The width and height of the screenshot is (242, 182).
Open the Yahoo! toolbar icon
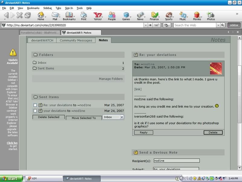click(98, 16)
